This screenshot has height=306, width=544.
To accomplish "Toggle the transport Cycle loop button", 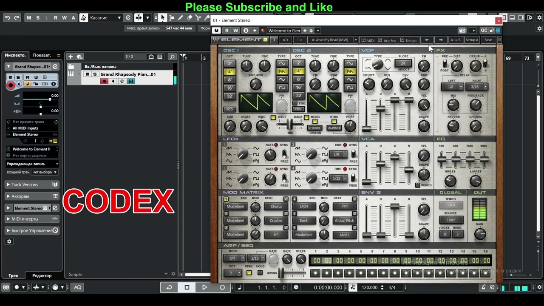I will (x=169, y=287).
